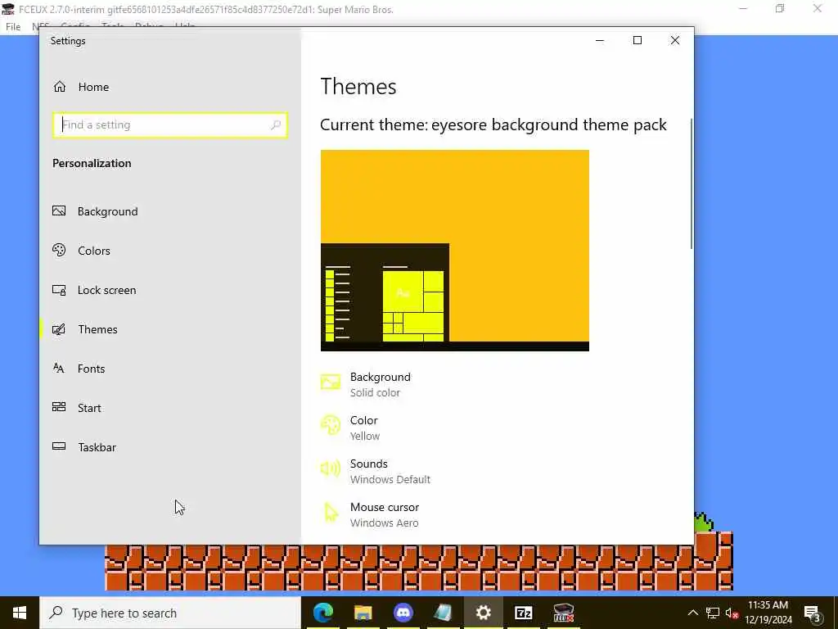Screen dimensions: 838x629
Task: Open theme Background Solid color option
Action: [367, 384]
